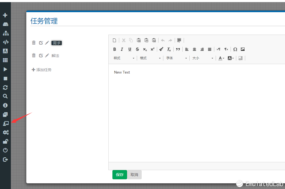
Task: Click the pencil icon beside 解法
Action: pyautogui.click(x=47, y=55)
